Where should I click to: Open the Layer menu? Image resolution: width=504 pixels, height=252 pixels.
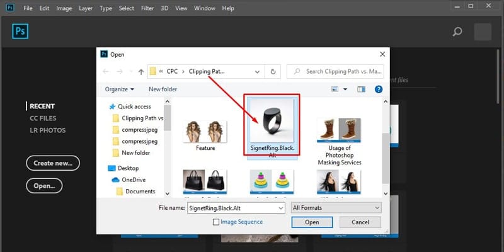tap(86, 8)
